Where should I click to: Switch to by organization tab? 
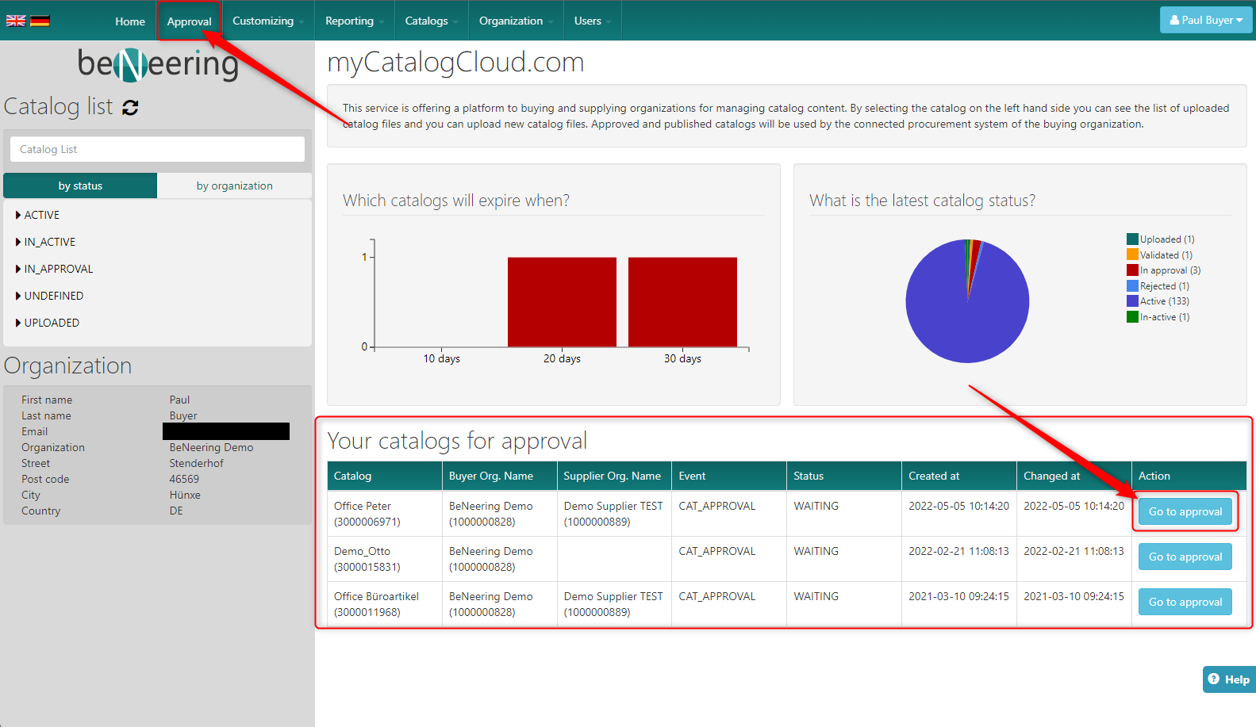pyautogui.click(x=234, y=186)
